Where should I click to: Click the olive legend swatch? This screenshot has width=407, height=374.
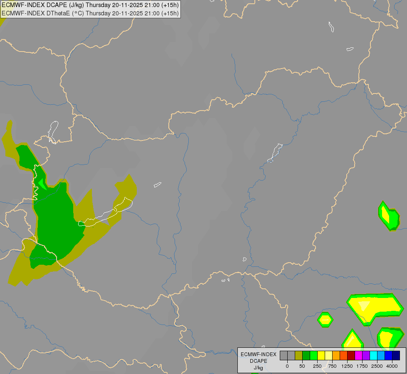coord(299,356)
